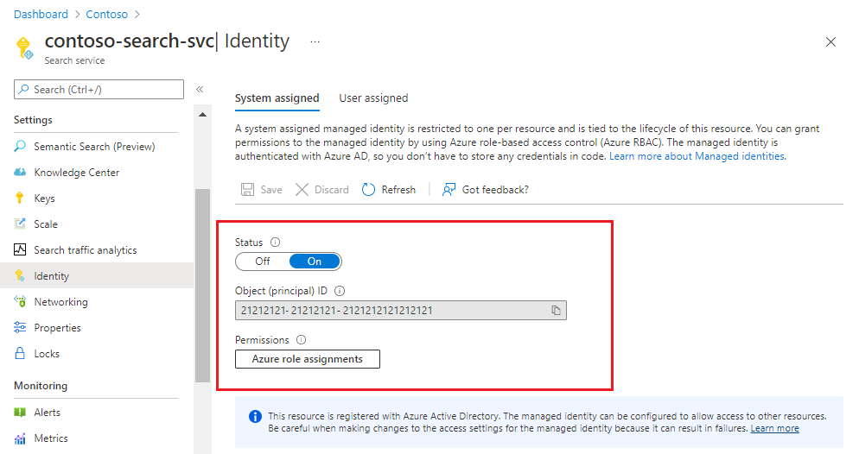Image resolution: width=859 pixels, height=454 pixels.
Task: Select the System assigned tab
Action: (277, 98)
